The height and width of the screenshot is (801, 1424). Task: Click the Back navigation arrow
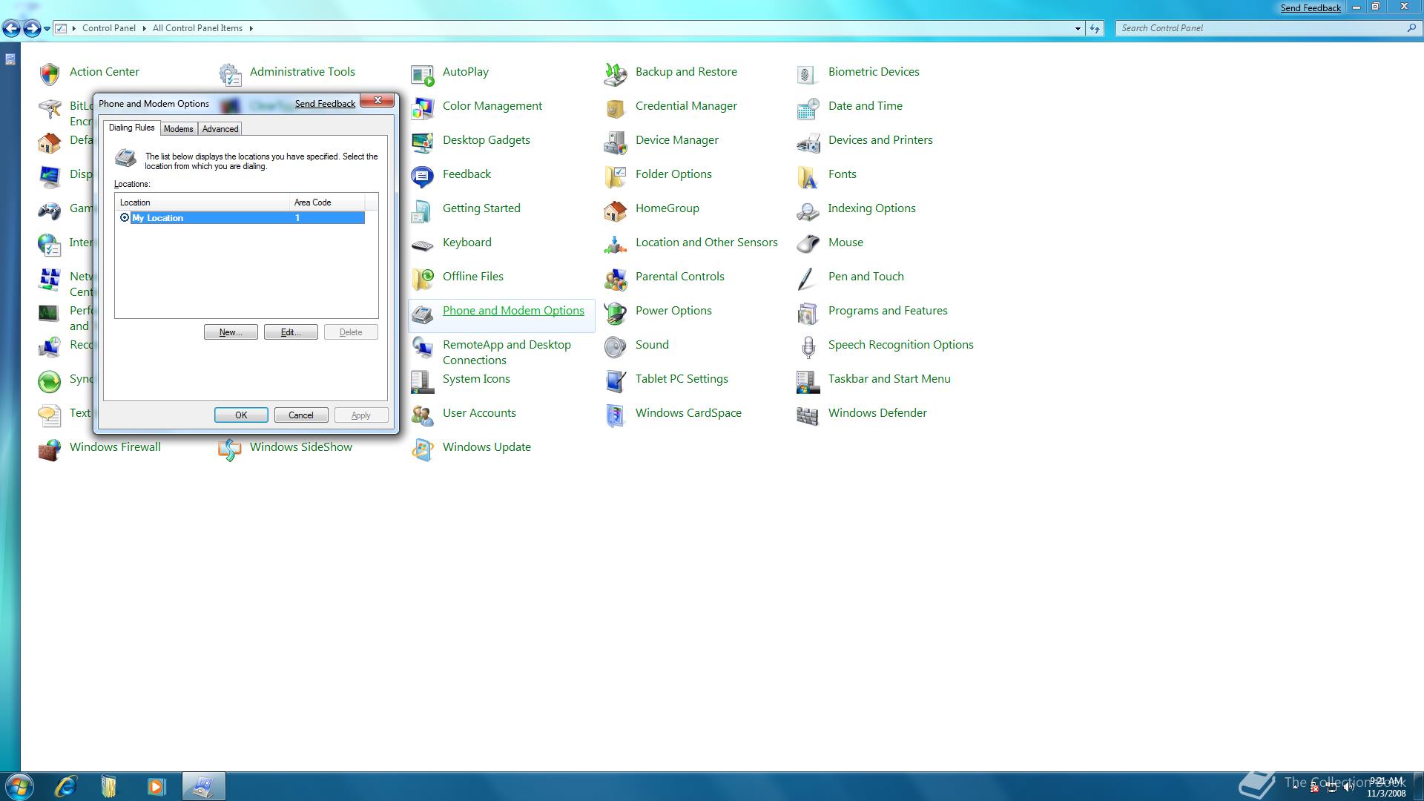(x=11, y=28)
